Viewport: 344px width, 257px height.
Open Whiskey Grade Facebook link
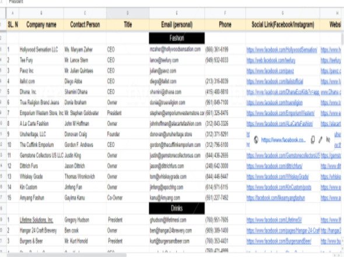278,177
